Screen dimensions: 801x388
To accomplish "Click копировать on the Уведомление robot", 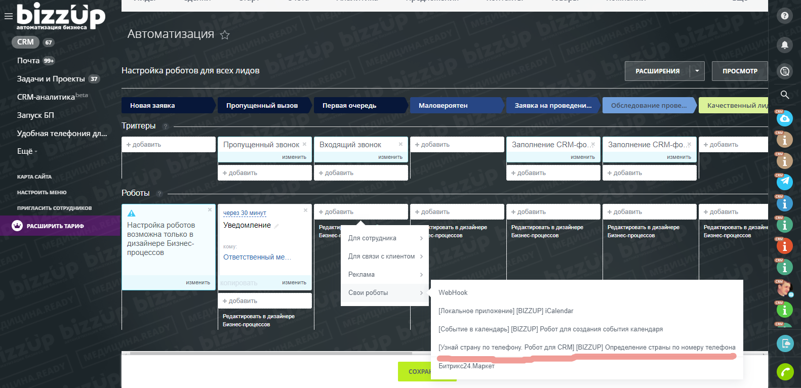I will coord(239,283).
